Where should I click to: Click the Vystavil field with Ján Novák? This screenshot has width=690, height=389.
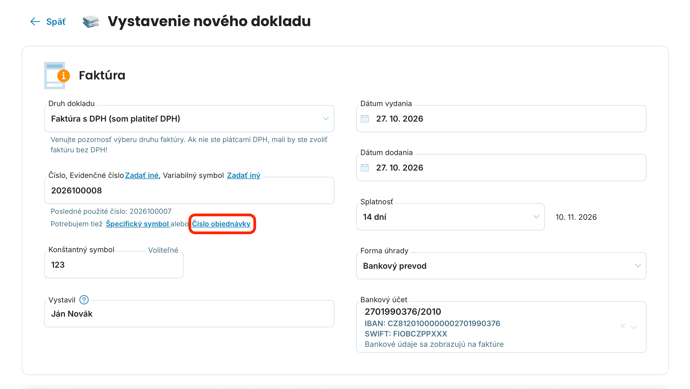189,314
